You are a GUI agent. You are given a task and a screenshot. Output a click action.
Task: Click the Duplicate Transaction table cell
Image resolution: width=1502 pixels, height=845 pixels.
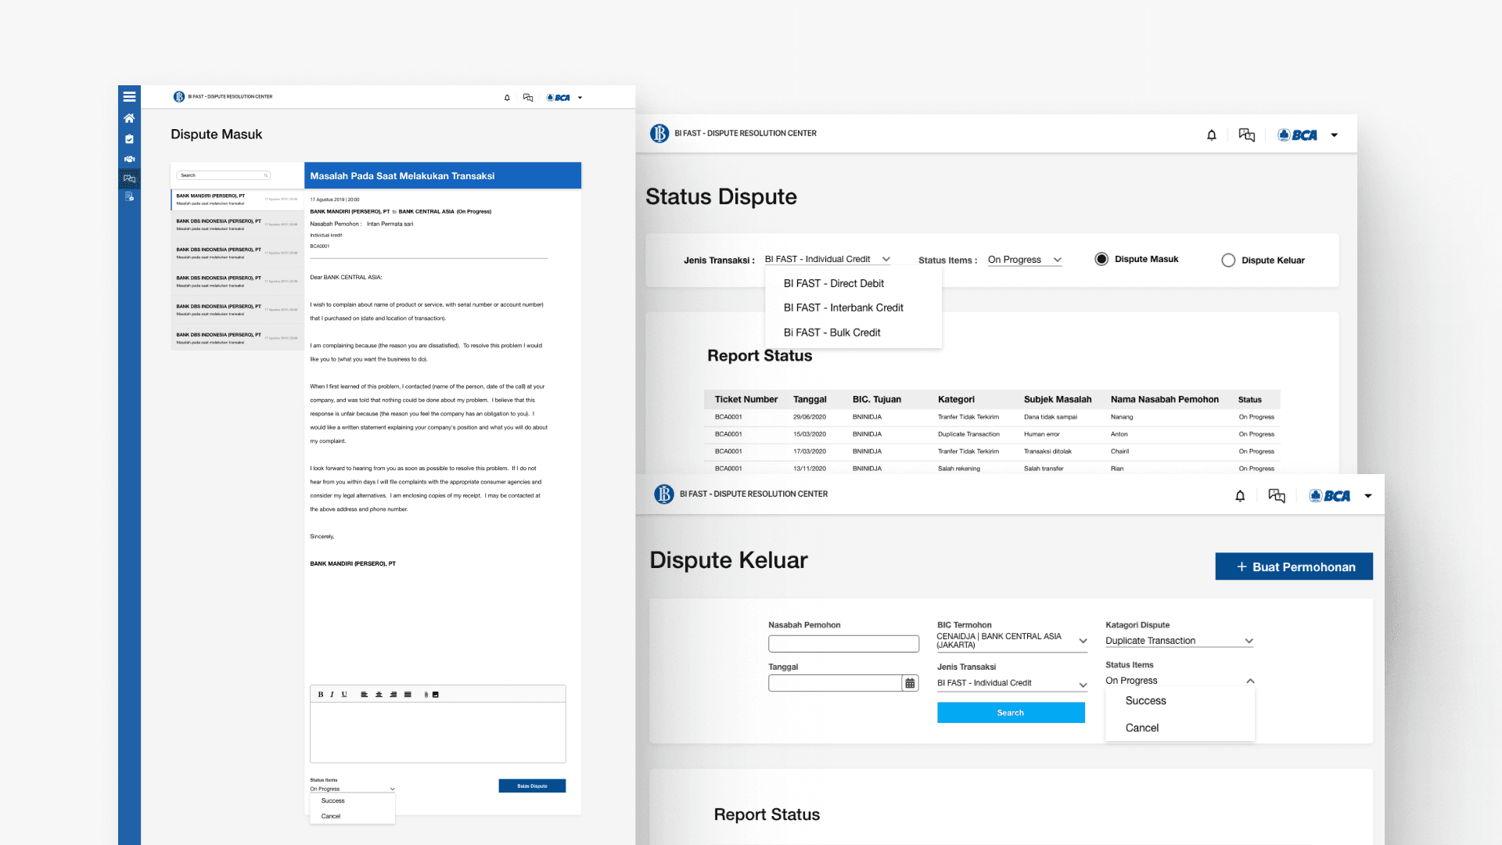click(x=968, y=434)
